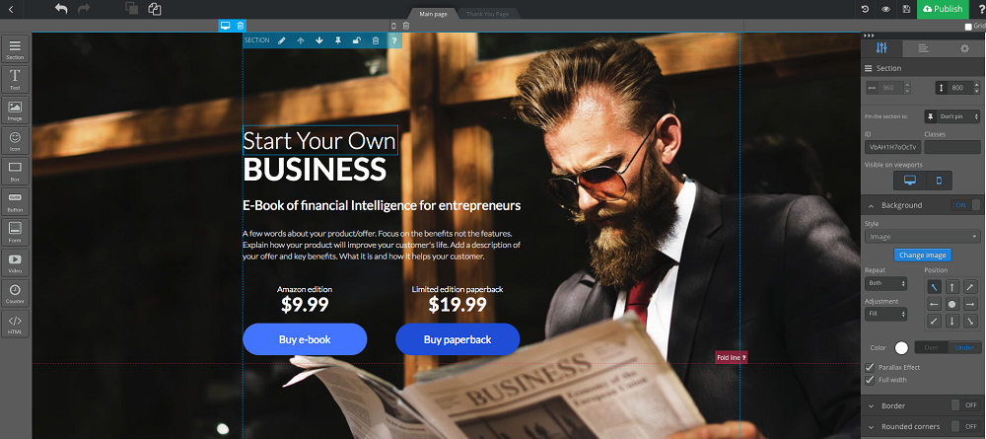Click the green Publish button
The height and width of the screenshot is (439, 986).
click(x=943, y=9)
